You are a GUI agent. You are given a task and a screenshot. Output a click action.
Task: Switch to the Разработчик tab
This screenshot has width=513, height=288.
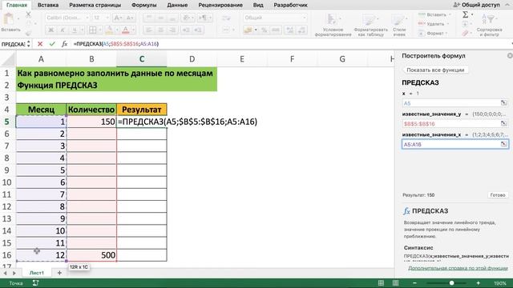click(290, 5)
